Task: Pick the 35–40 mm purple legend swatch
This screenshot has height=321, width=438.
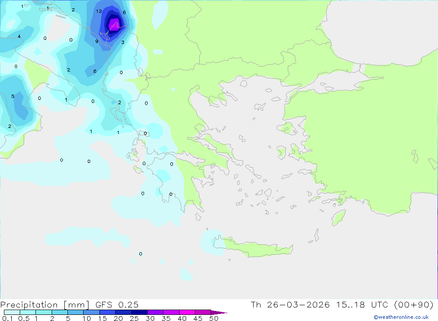Action: 171,312
